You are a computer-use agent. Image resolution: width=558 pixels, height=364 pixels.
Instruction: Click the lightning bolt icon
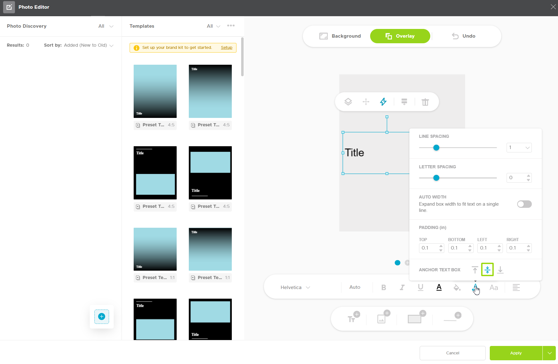[x=383, y=102]
